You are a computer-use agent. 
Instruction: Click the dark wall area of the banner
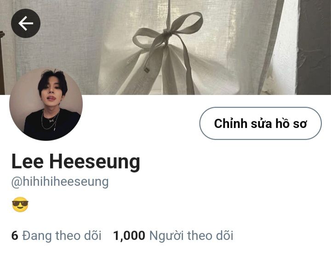(x=314, y=47)
